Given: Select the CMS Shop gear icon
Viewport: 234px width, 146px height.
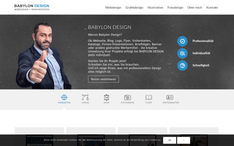Looking at the screenshot, I should (x=106, y=97).
